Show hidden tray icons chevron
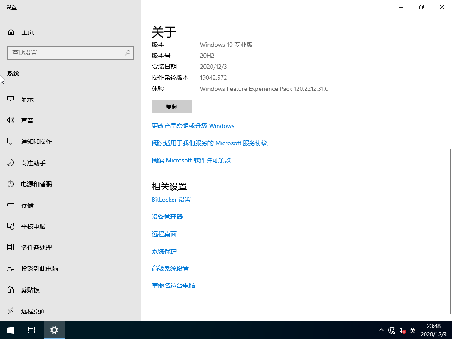Screen dimensions: 452x339 point(381,330)
